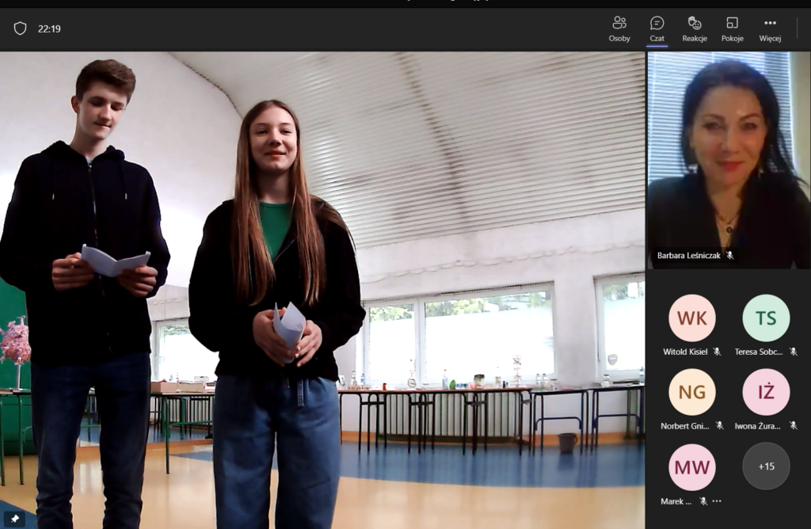Click Teresa's muted microphone icon
Viewport: 811px width, 529px height.
[x=794, y=352]
